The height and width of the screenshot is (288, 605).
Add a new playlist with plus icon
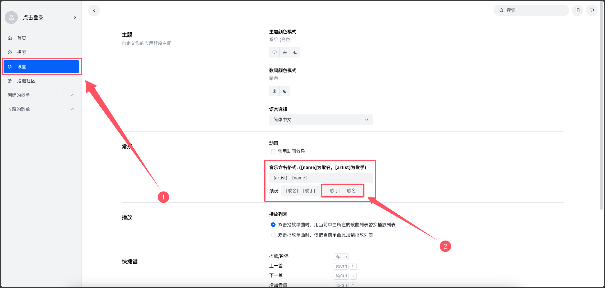62,95
